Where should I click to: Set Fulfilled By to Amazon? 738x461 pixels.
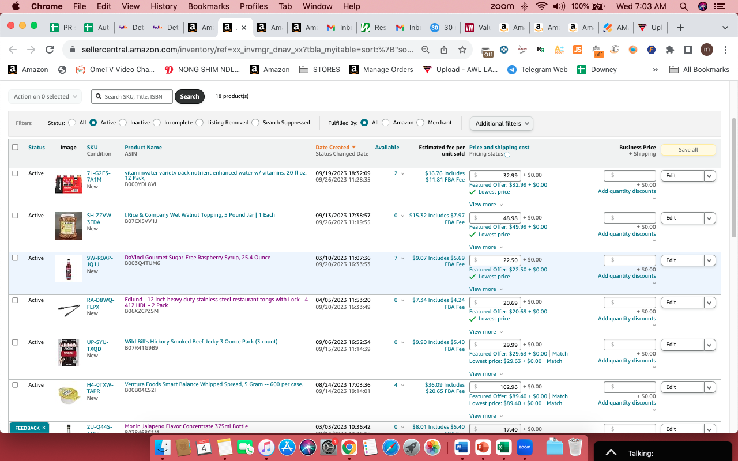coord(386,123)
